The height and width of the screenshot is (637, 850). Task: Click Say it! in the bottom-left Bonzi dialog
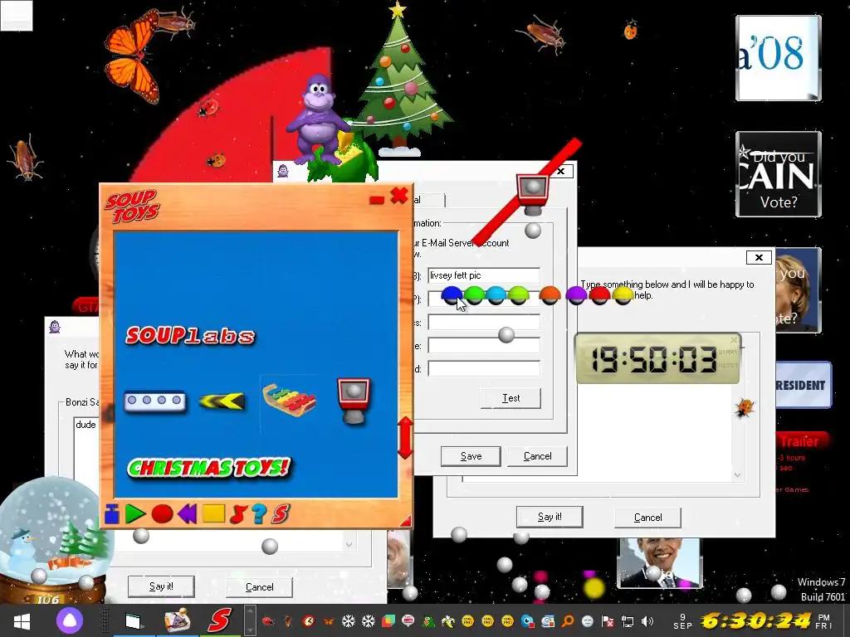tap(161, 586)
